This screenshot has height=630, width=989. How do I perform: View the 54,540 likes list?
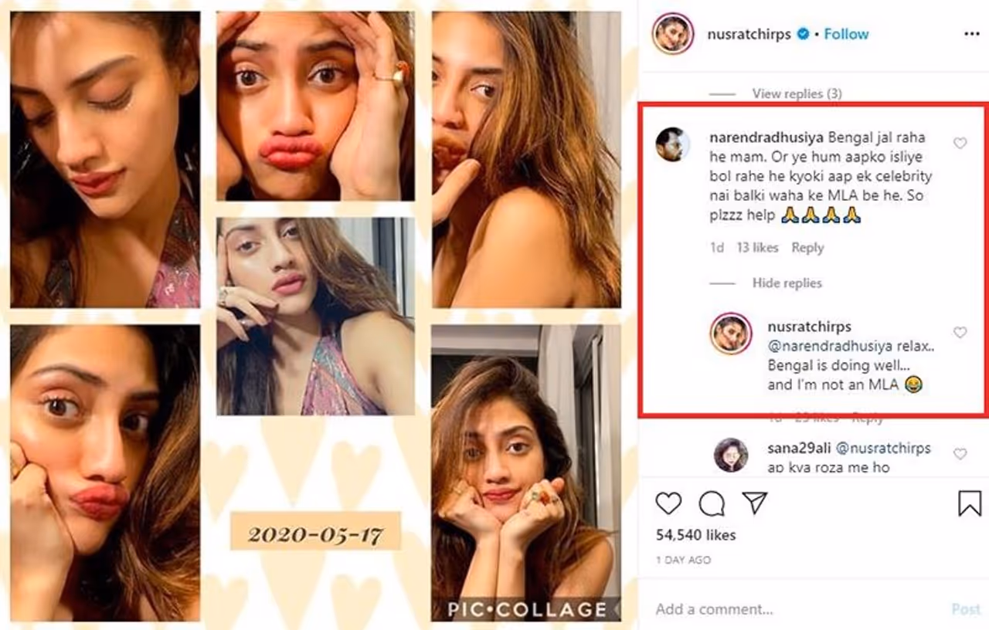pyautogui.click(x=695, y=535)
